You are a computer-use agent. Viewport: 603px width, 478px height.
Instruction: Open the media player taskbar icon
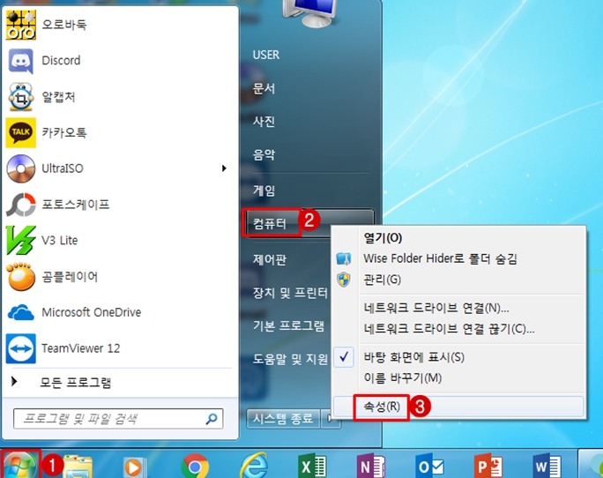point(135,467)
